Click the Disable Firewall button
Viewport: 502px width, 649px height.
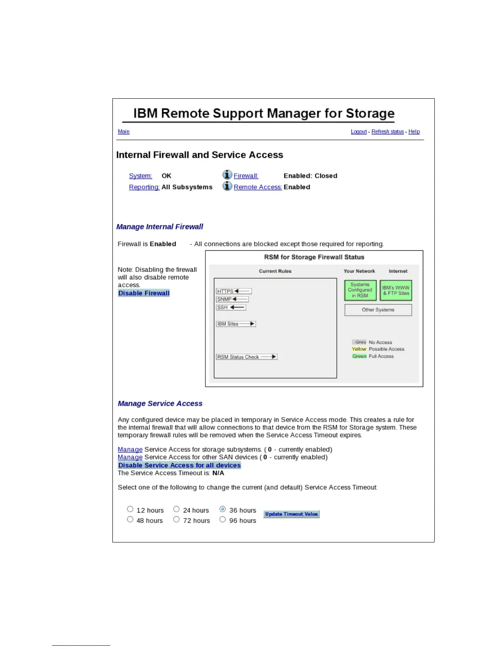click(x=144, y=293)
